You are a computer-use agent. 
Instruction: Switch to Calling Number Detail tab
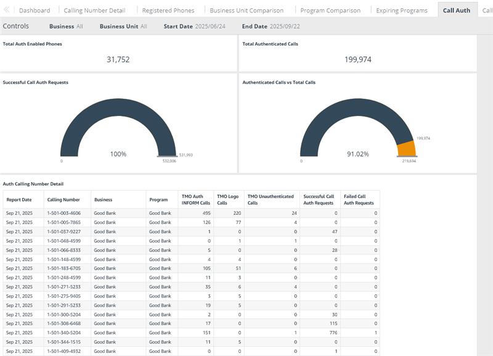[95, 10]
